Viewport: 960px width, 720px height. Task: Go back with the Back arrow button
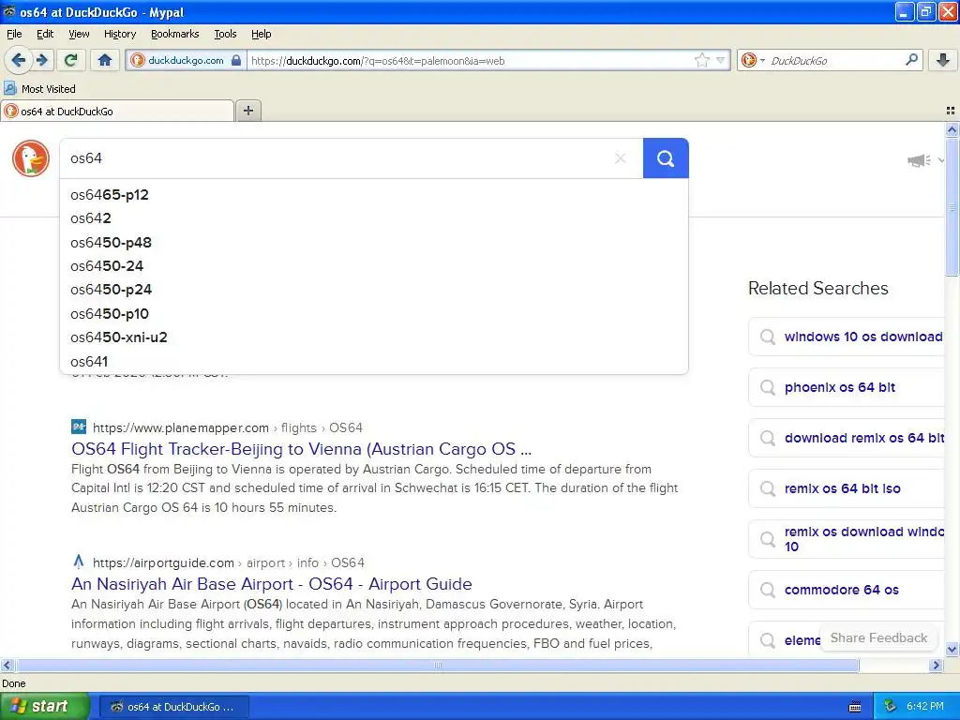(x=19, y=60)
